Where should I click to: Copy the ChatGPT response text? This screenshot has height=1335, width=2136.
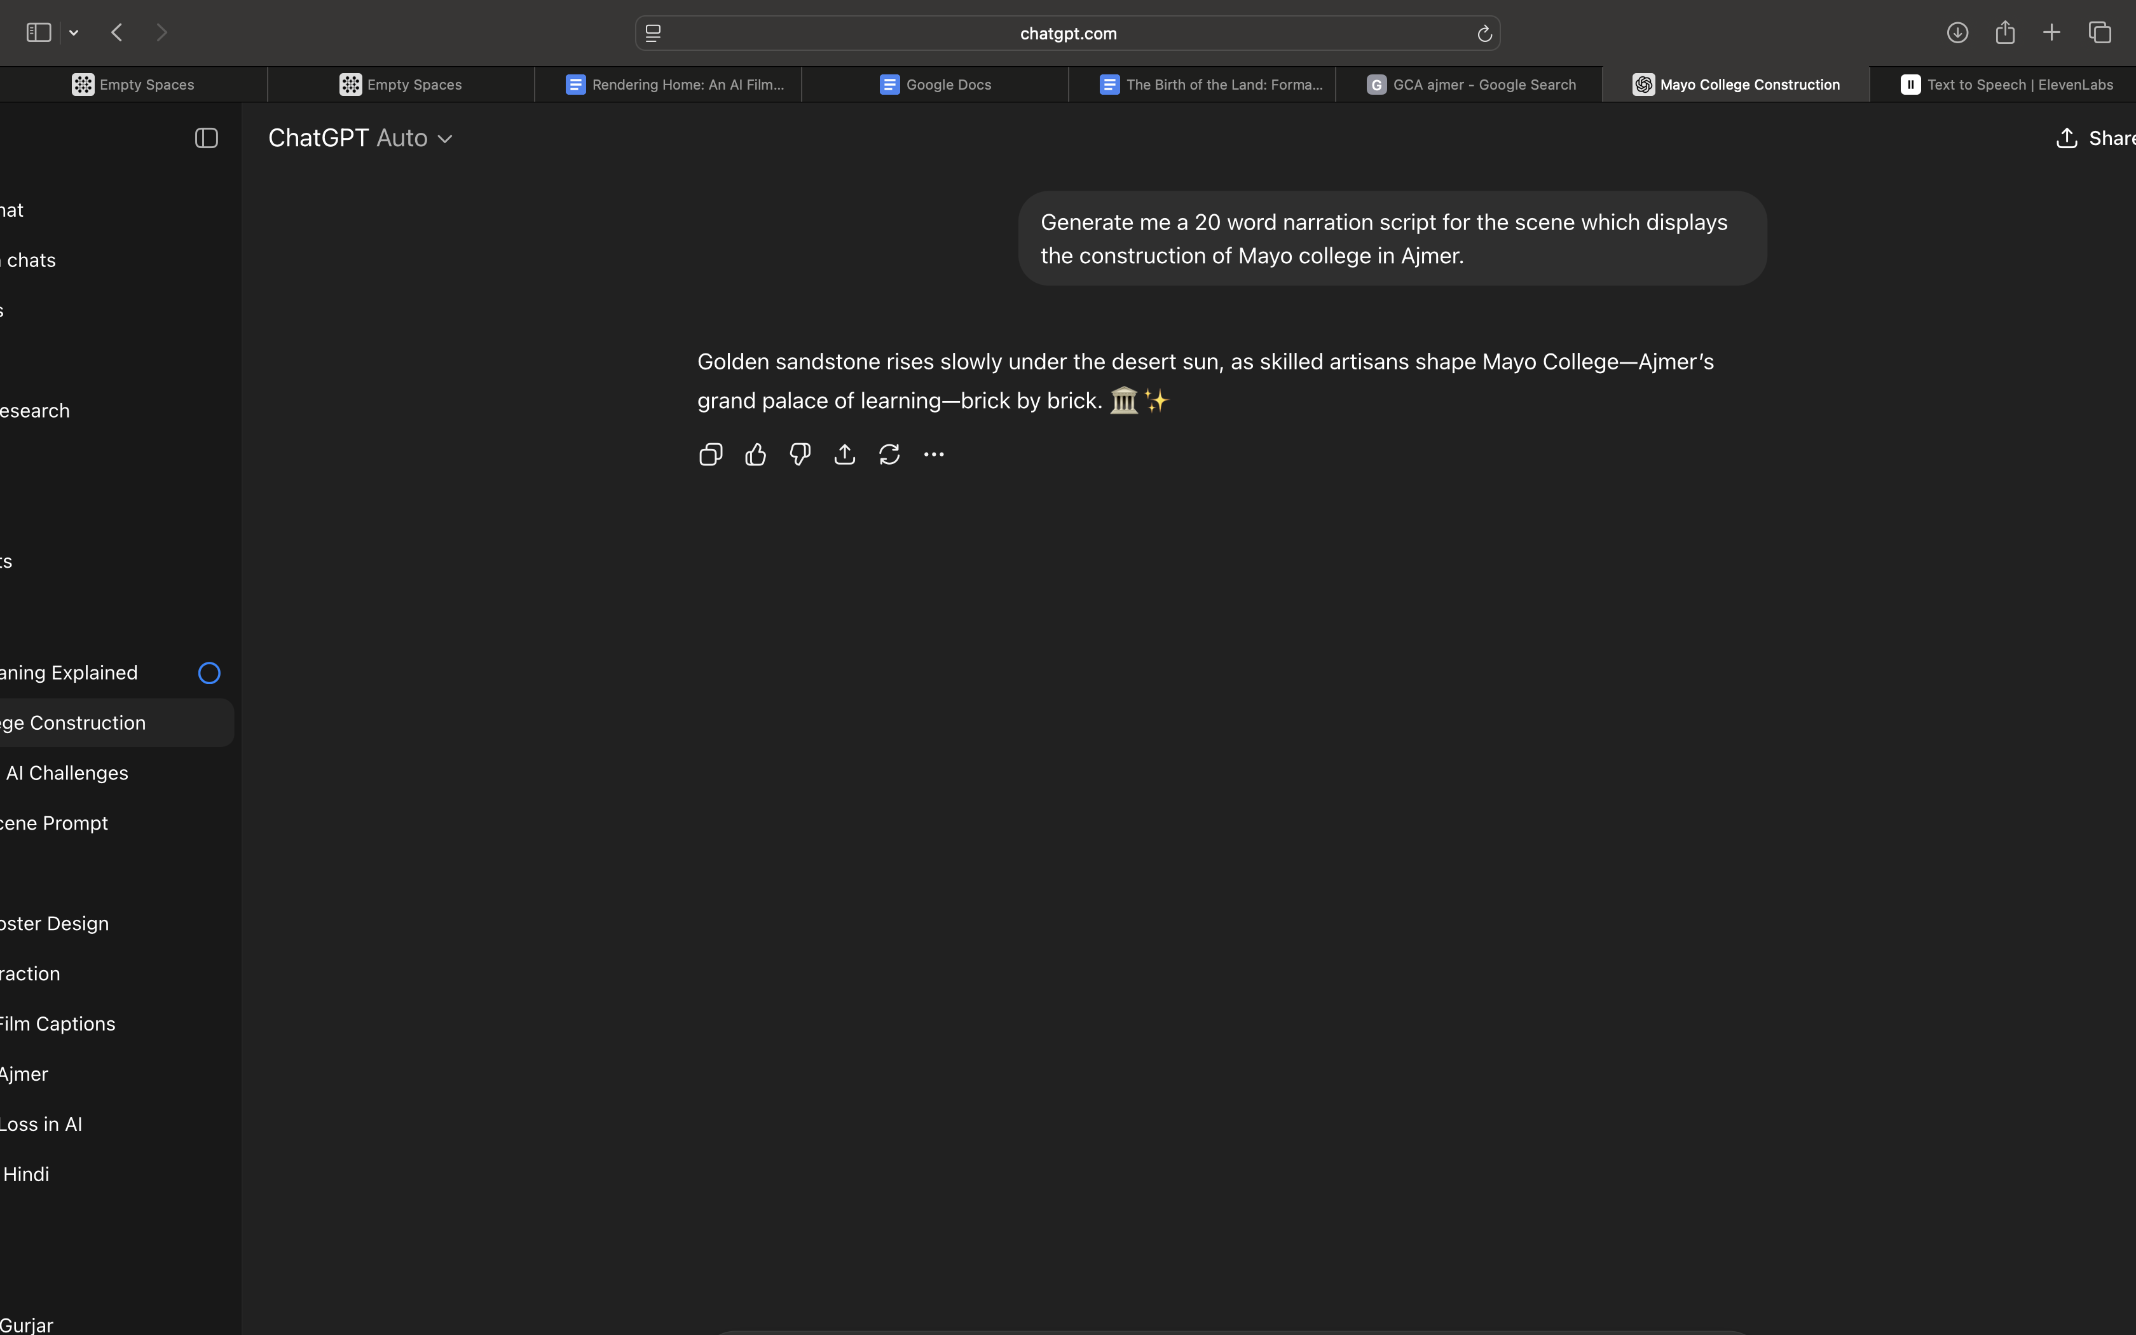(x=711, y=455)
